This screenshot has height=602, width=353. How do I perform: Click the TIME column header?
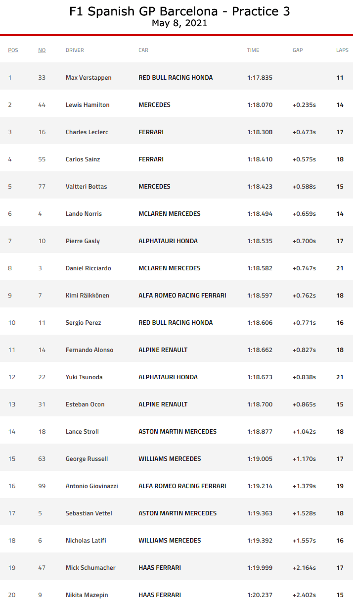click(x=253, y=50)
